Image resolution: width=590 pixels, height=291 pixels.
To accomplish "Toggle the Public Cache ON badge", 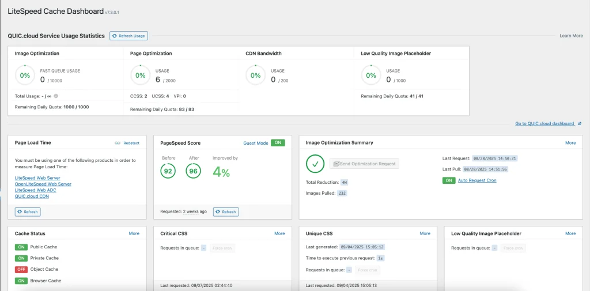I will click(21, 247).
